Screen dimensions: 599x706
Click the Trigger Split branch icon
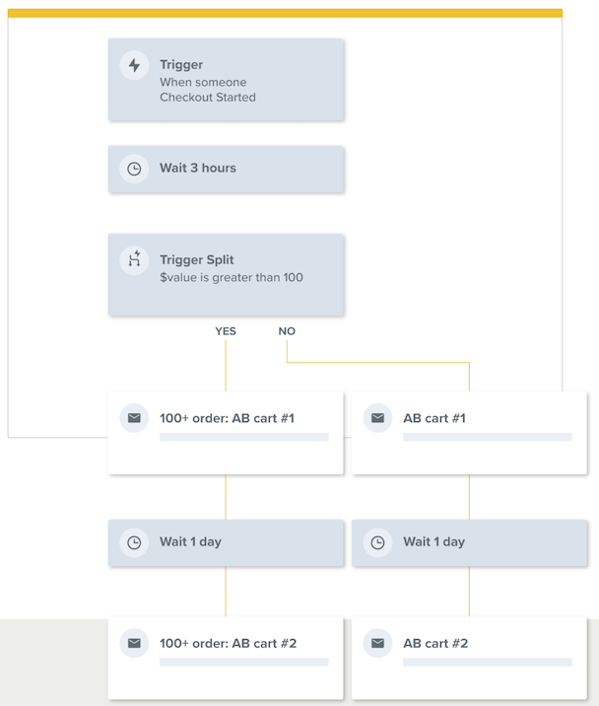134,260
